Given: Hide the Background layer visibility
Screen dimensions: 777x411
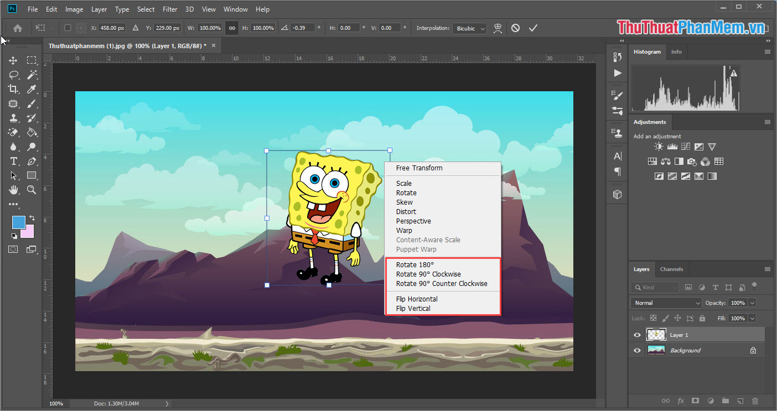Looking at the screenshot, I should (x=637, y=350).
